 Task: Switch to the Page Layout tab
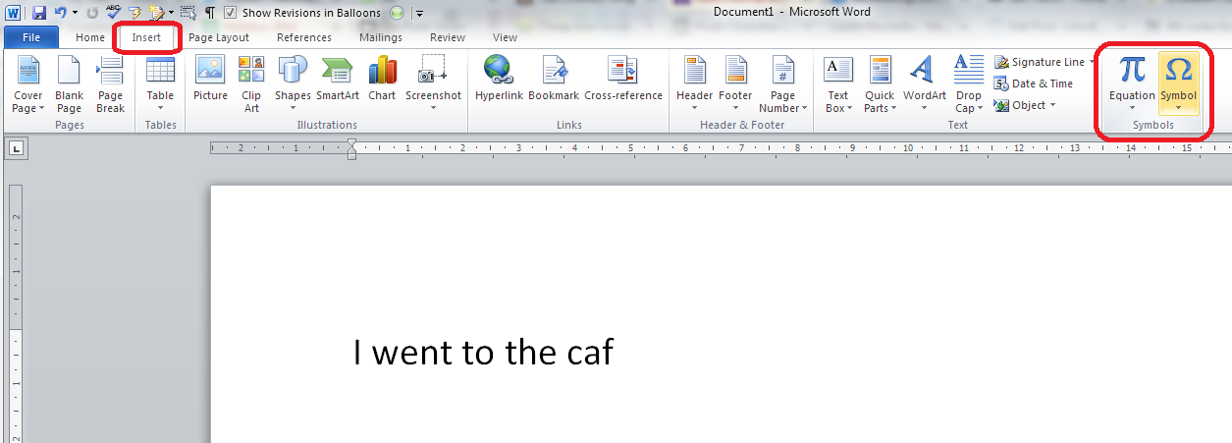[219, 37]
